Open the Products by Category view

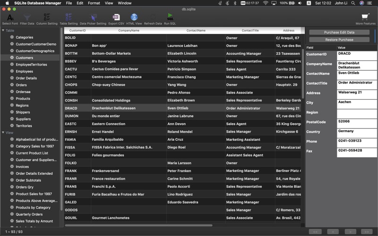(33, 207)
